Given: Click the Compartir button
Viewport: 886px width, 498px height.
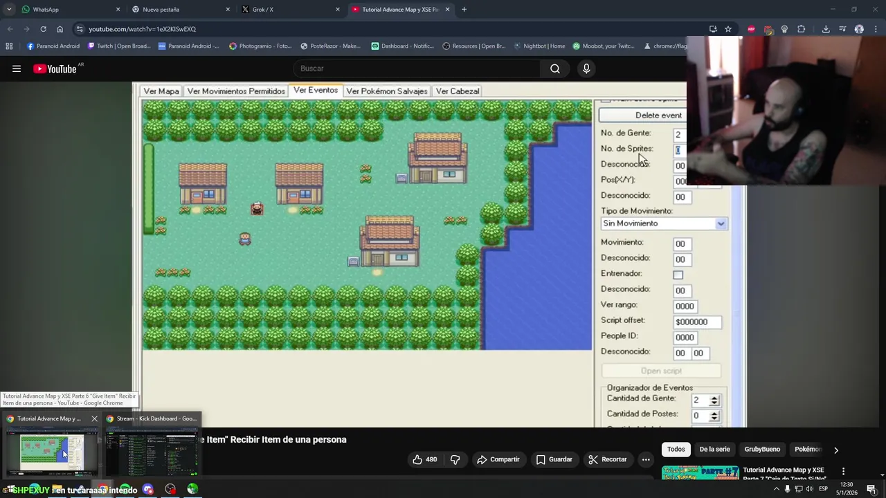Looking at the screenshot, I should (x=498, y=459).
